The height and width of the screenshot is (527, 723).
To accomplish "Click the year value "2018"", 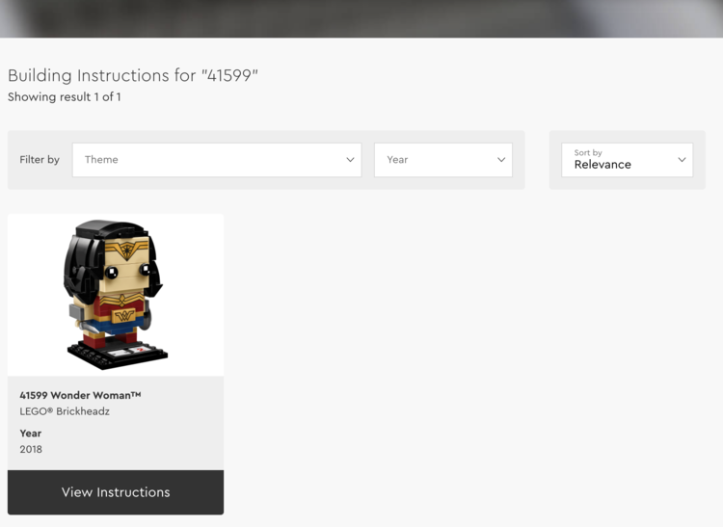I will (31, 449).
